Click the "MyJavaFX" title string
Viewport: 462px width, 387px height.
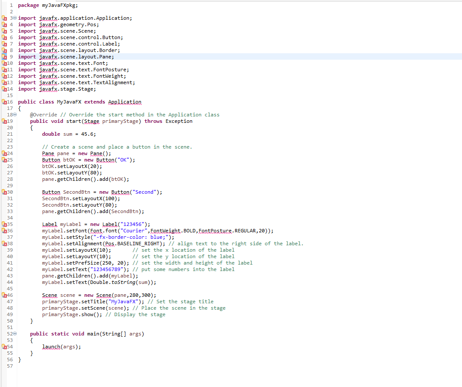(123, 302)
